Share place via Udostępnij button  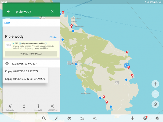[x=53, y=107]
